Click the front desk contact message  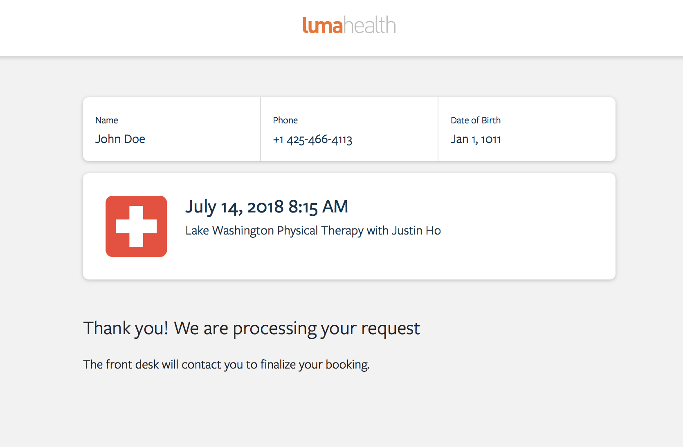click(x=226, y=364)
